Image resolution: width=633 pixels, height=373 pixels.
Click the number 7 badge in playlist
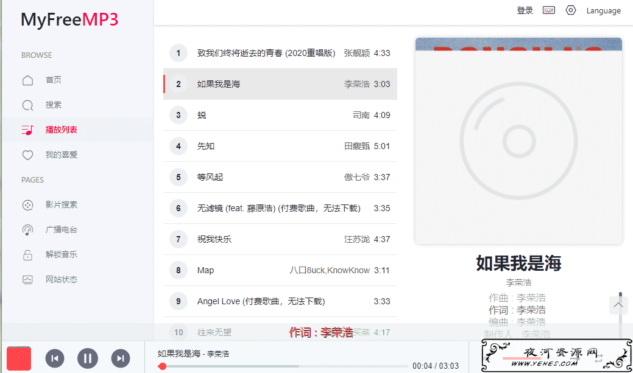[179, 239]
